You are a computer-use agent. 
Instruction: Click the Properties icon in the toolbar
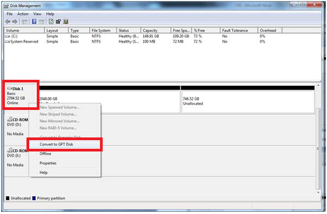[x=58, y=22]
